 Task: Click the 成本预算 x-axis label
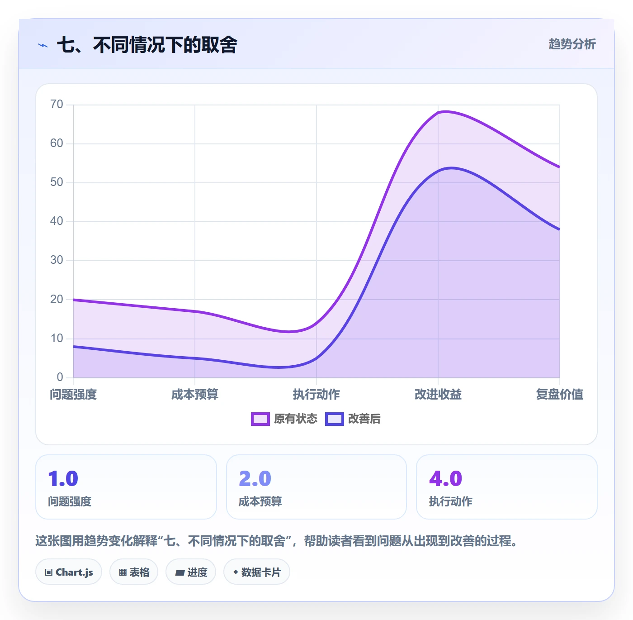click(195, 395)
